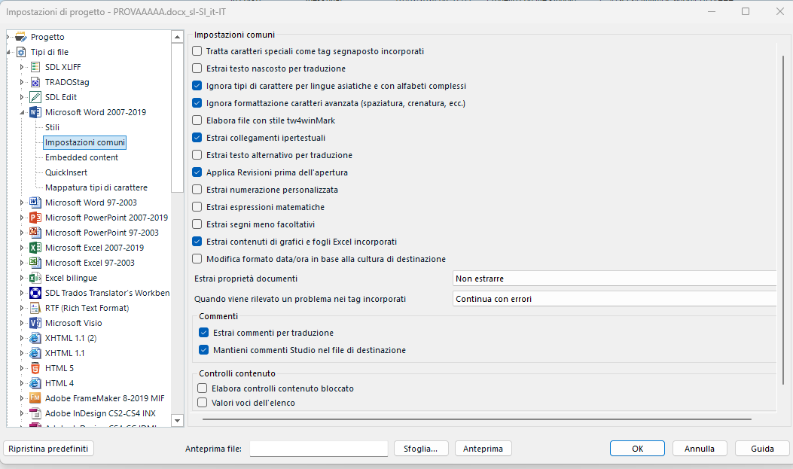Screen dimensions: 793x469
Task: Click the tree panel scroll-up arrow
Action: (177, 37)
